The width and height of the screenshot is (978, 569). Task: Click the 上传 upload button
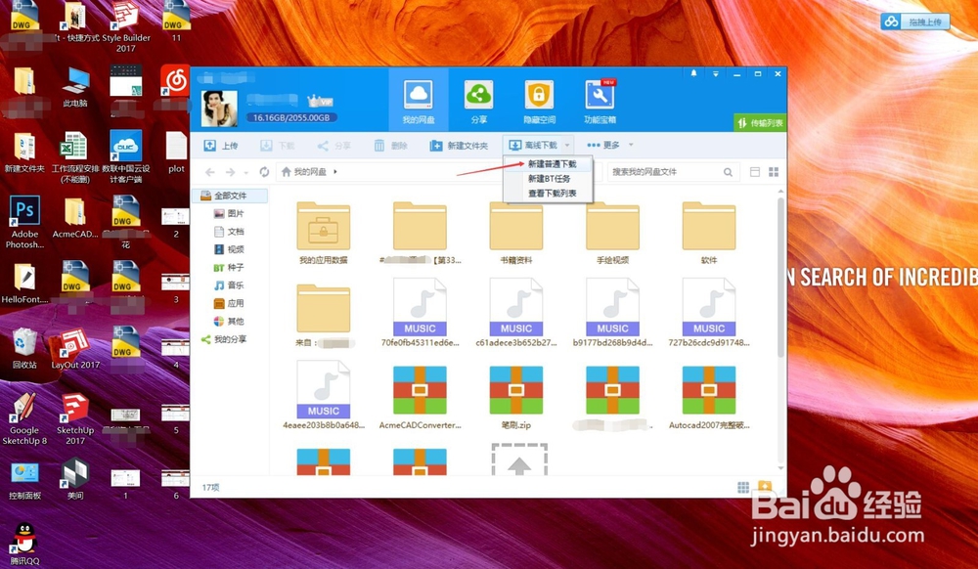221,146
